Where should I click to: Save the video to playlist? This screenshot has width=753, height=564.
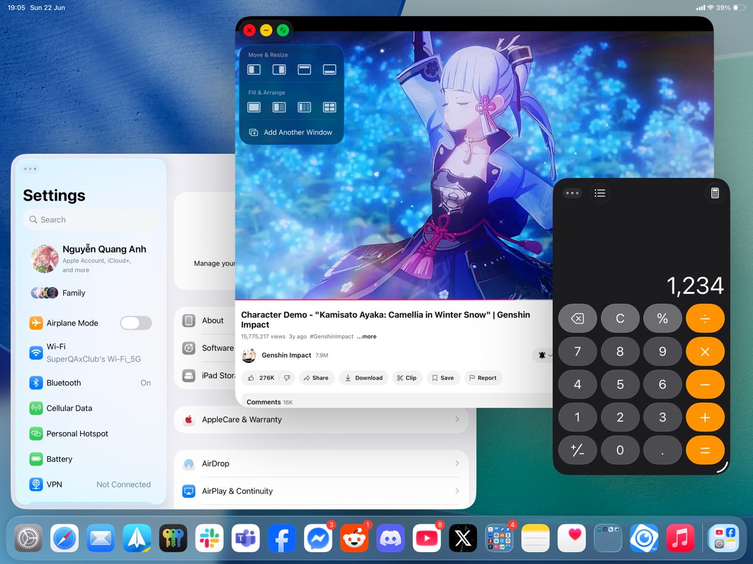click(x=443, y=378)
